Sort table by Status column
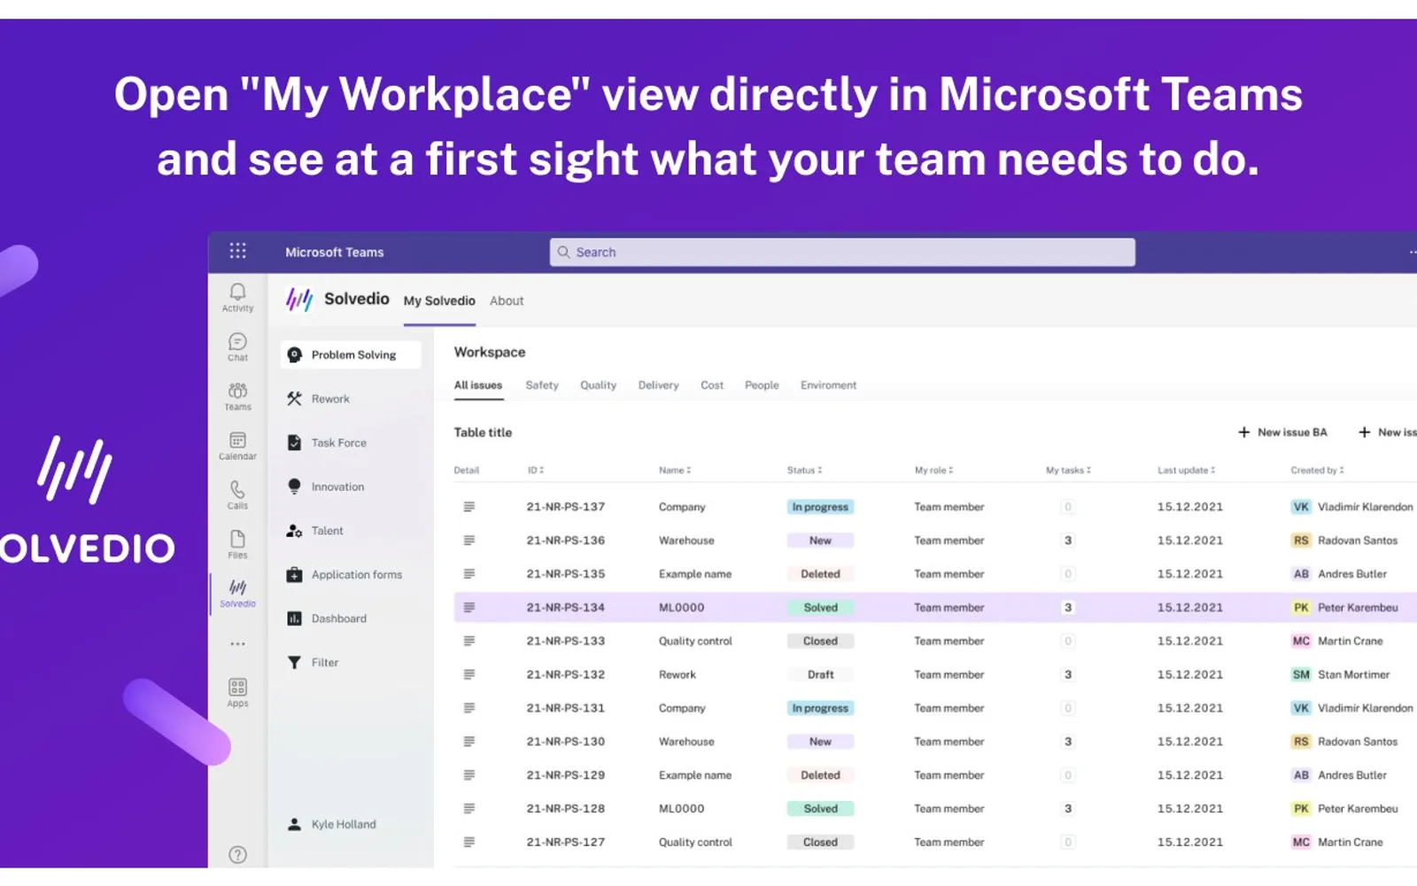This screenshot has height=886, width=1417. click(804, 470)
